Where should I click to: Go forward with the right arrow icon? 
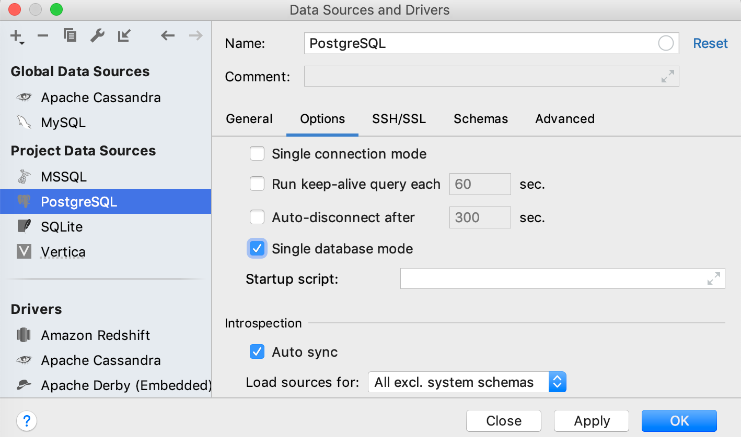(196, 35)
